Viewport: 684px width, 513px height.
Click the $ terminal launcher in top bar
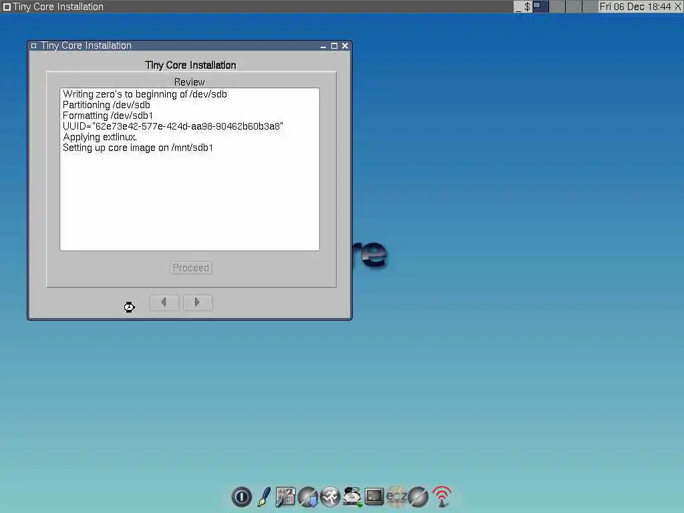pos(527,7)
